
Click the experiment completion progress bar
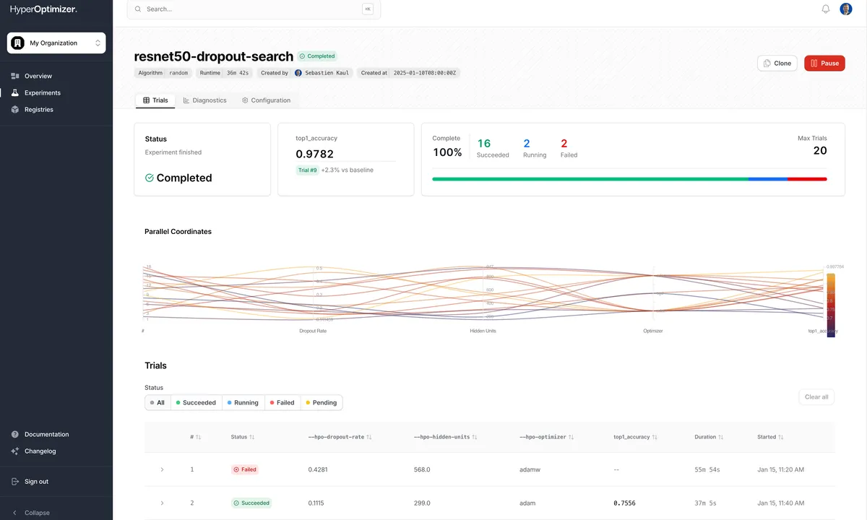click(629, 178)
